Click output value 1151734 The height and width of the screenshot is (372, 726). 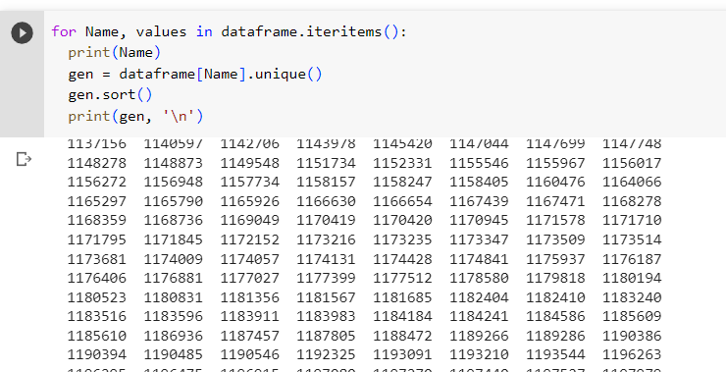(326, 163)
